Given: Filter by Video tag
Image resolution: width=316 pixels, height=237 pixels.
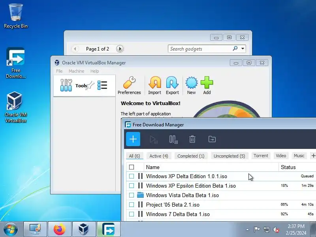Looking at the screenshot, I should (281, 156).
